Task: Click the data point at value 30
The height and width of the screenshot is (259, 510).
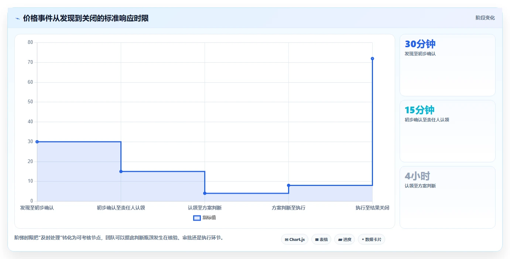Action: point(37,142)
